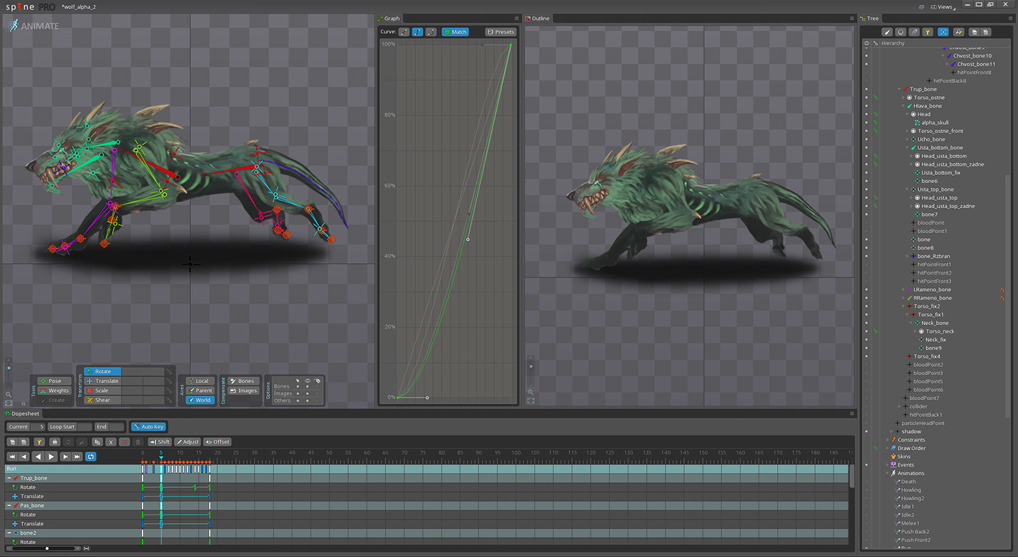This screenshot has height=557, width=1018.
Task: Toggle the slots circle filter icon in Tree
Action: [900, 32]
